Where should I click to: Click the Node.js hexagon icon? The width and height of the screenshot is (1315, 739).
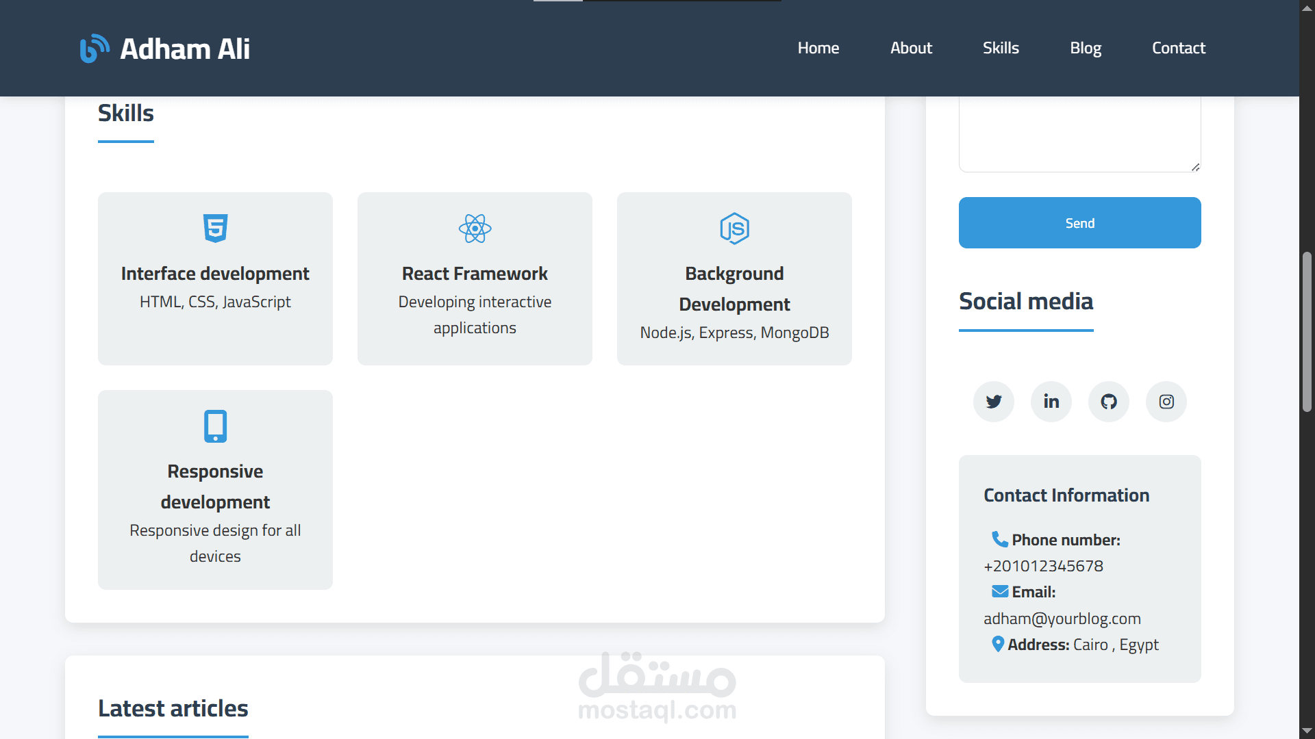coord(734,229)
